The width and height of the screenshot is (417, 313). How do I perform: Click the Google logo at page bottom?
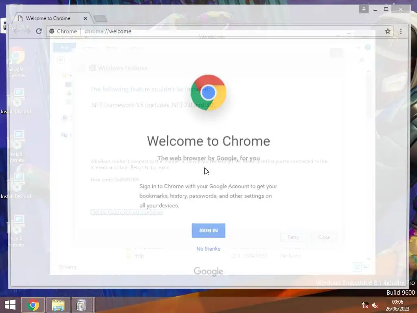[208, 271]
